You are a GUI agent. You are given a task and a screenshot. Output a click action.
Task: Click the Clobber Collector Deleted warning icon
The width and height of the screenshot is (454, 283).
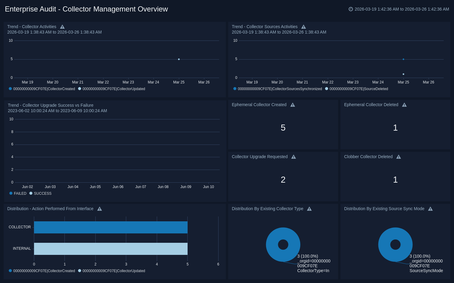click(399, 157)
